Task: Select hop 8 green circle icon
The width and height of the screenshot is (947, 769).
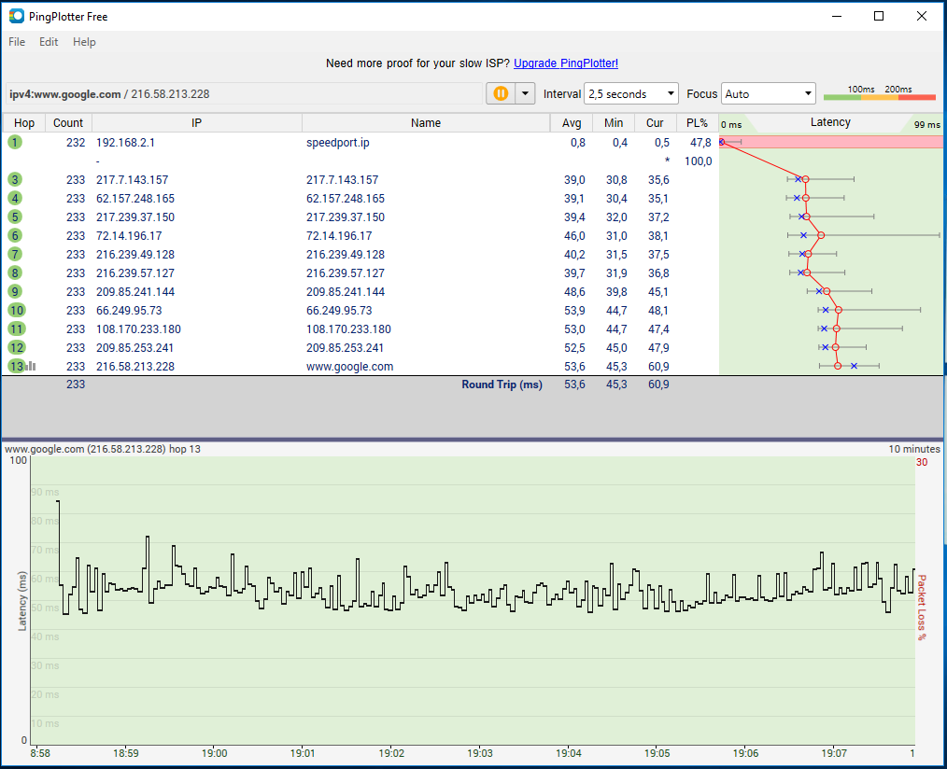Action: 15,273
